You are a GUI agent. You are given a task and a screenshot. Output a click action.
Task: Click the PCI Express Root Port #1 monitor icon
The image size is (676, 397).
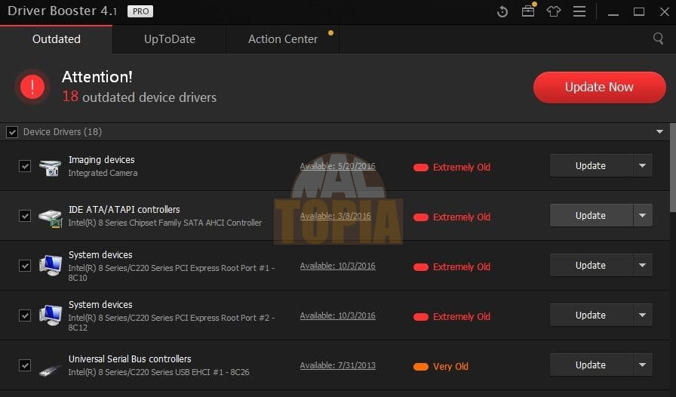tap(50, 266)
